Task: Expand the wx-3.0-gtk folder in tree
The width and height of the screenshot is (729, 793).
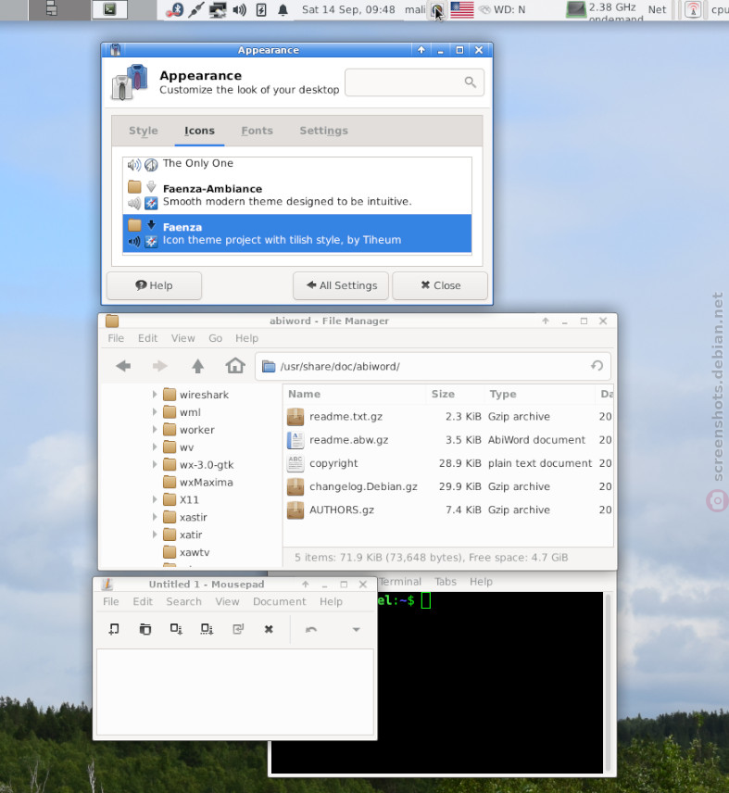Action: tap(155, 464)
